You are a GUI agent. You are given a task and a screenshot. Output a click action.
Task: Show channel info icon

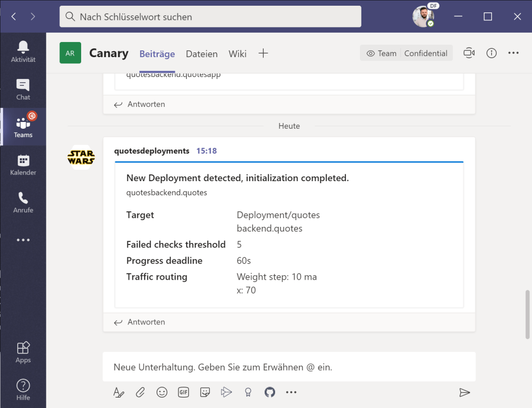click(x=491, y=53)
